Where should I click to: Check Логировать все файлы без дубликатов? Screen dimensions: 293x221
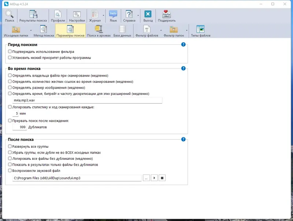[10, 159]
